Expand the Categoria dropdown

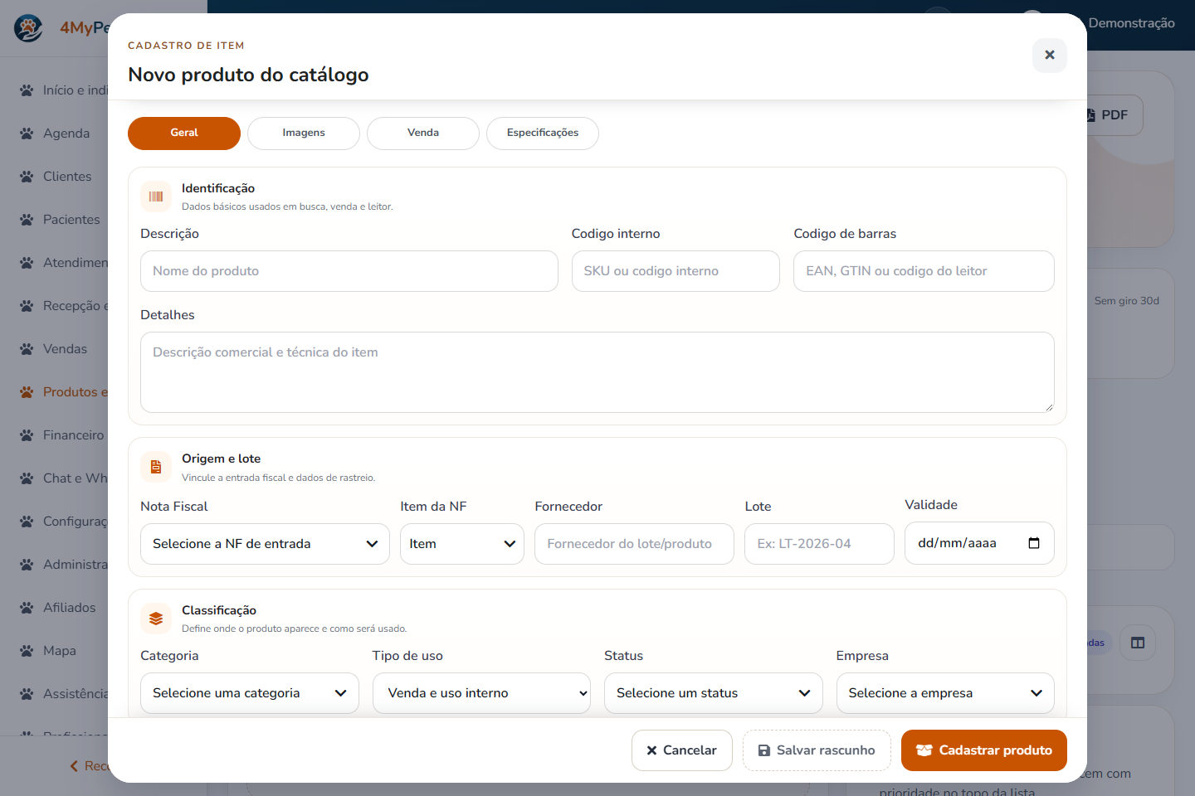250,693
